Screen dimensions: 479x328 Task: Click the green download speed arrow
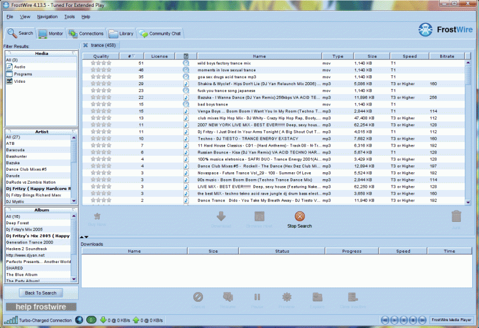[103, 320]
